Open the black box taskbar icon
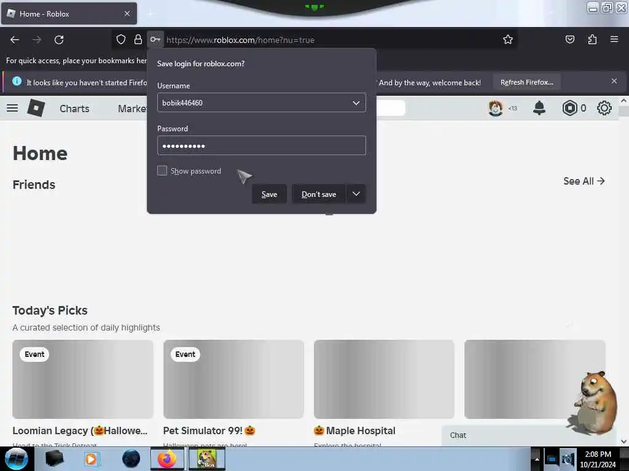The width and height of the screenshot is (629, 471). coord(54,459)
